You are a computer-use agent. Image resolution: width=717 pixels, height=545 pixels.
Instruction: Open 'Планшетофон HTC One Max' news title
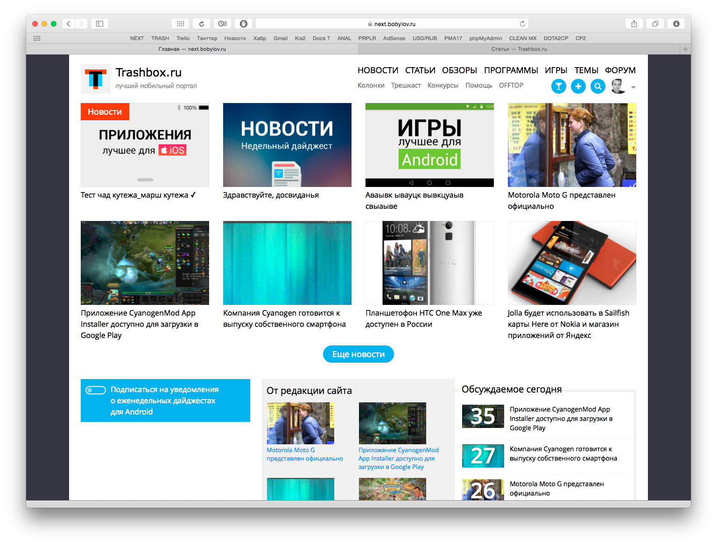[424, 319]
